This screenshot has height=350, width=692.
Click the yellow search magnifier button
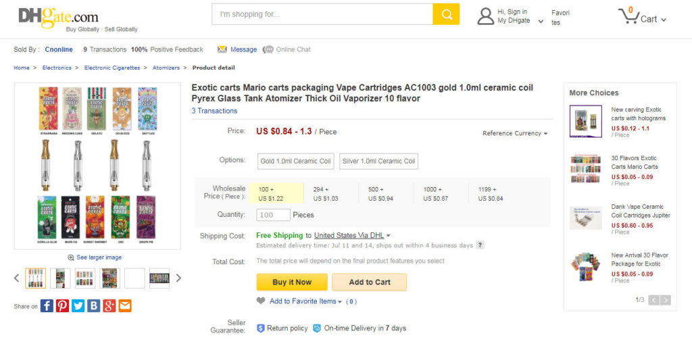(x=446, y=15)
